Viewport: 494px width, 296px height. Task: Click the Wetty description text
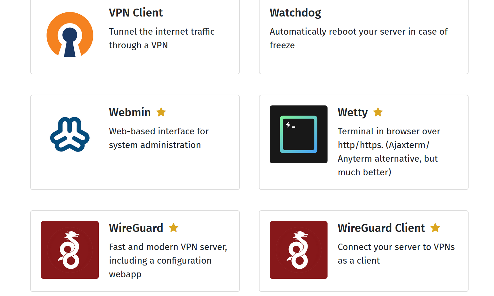tap(389, 151)
